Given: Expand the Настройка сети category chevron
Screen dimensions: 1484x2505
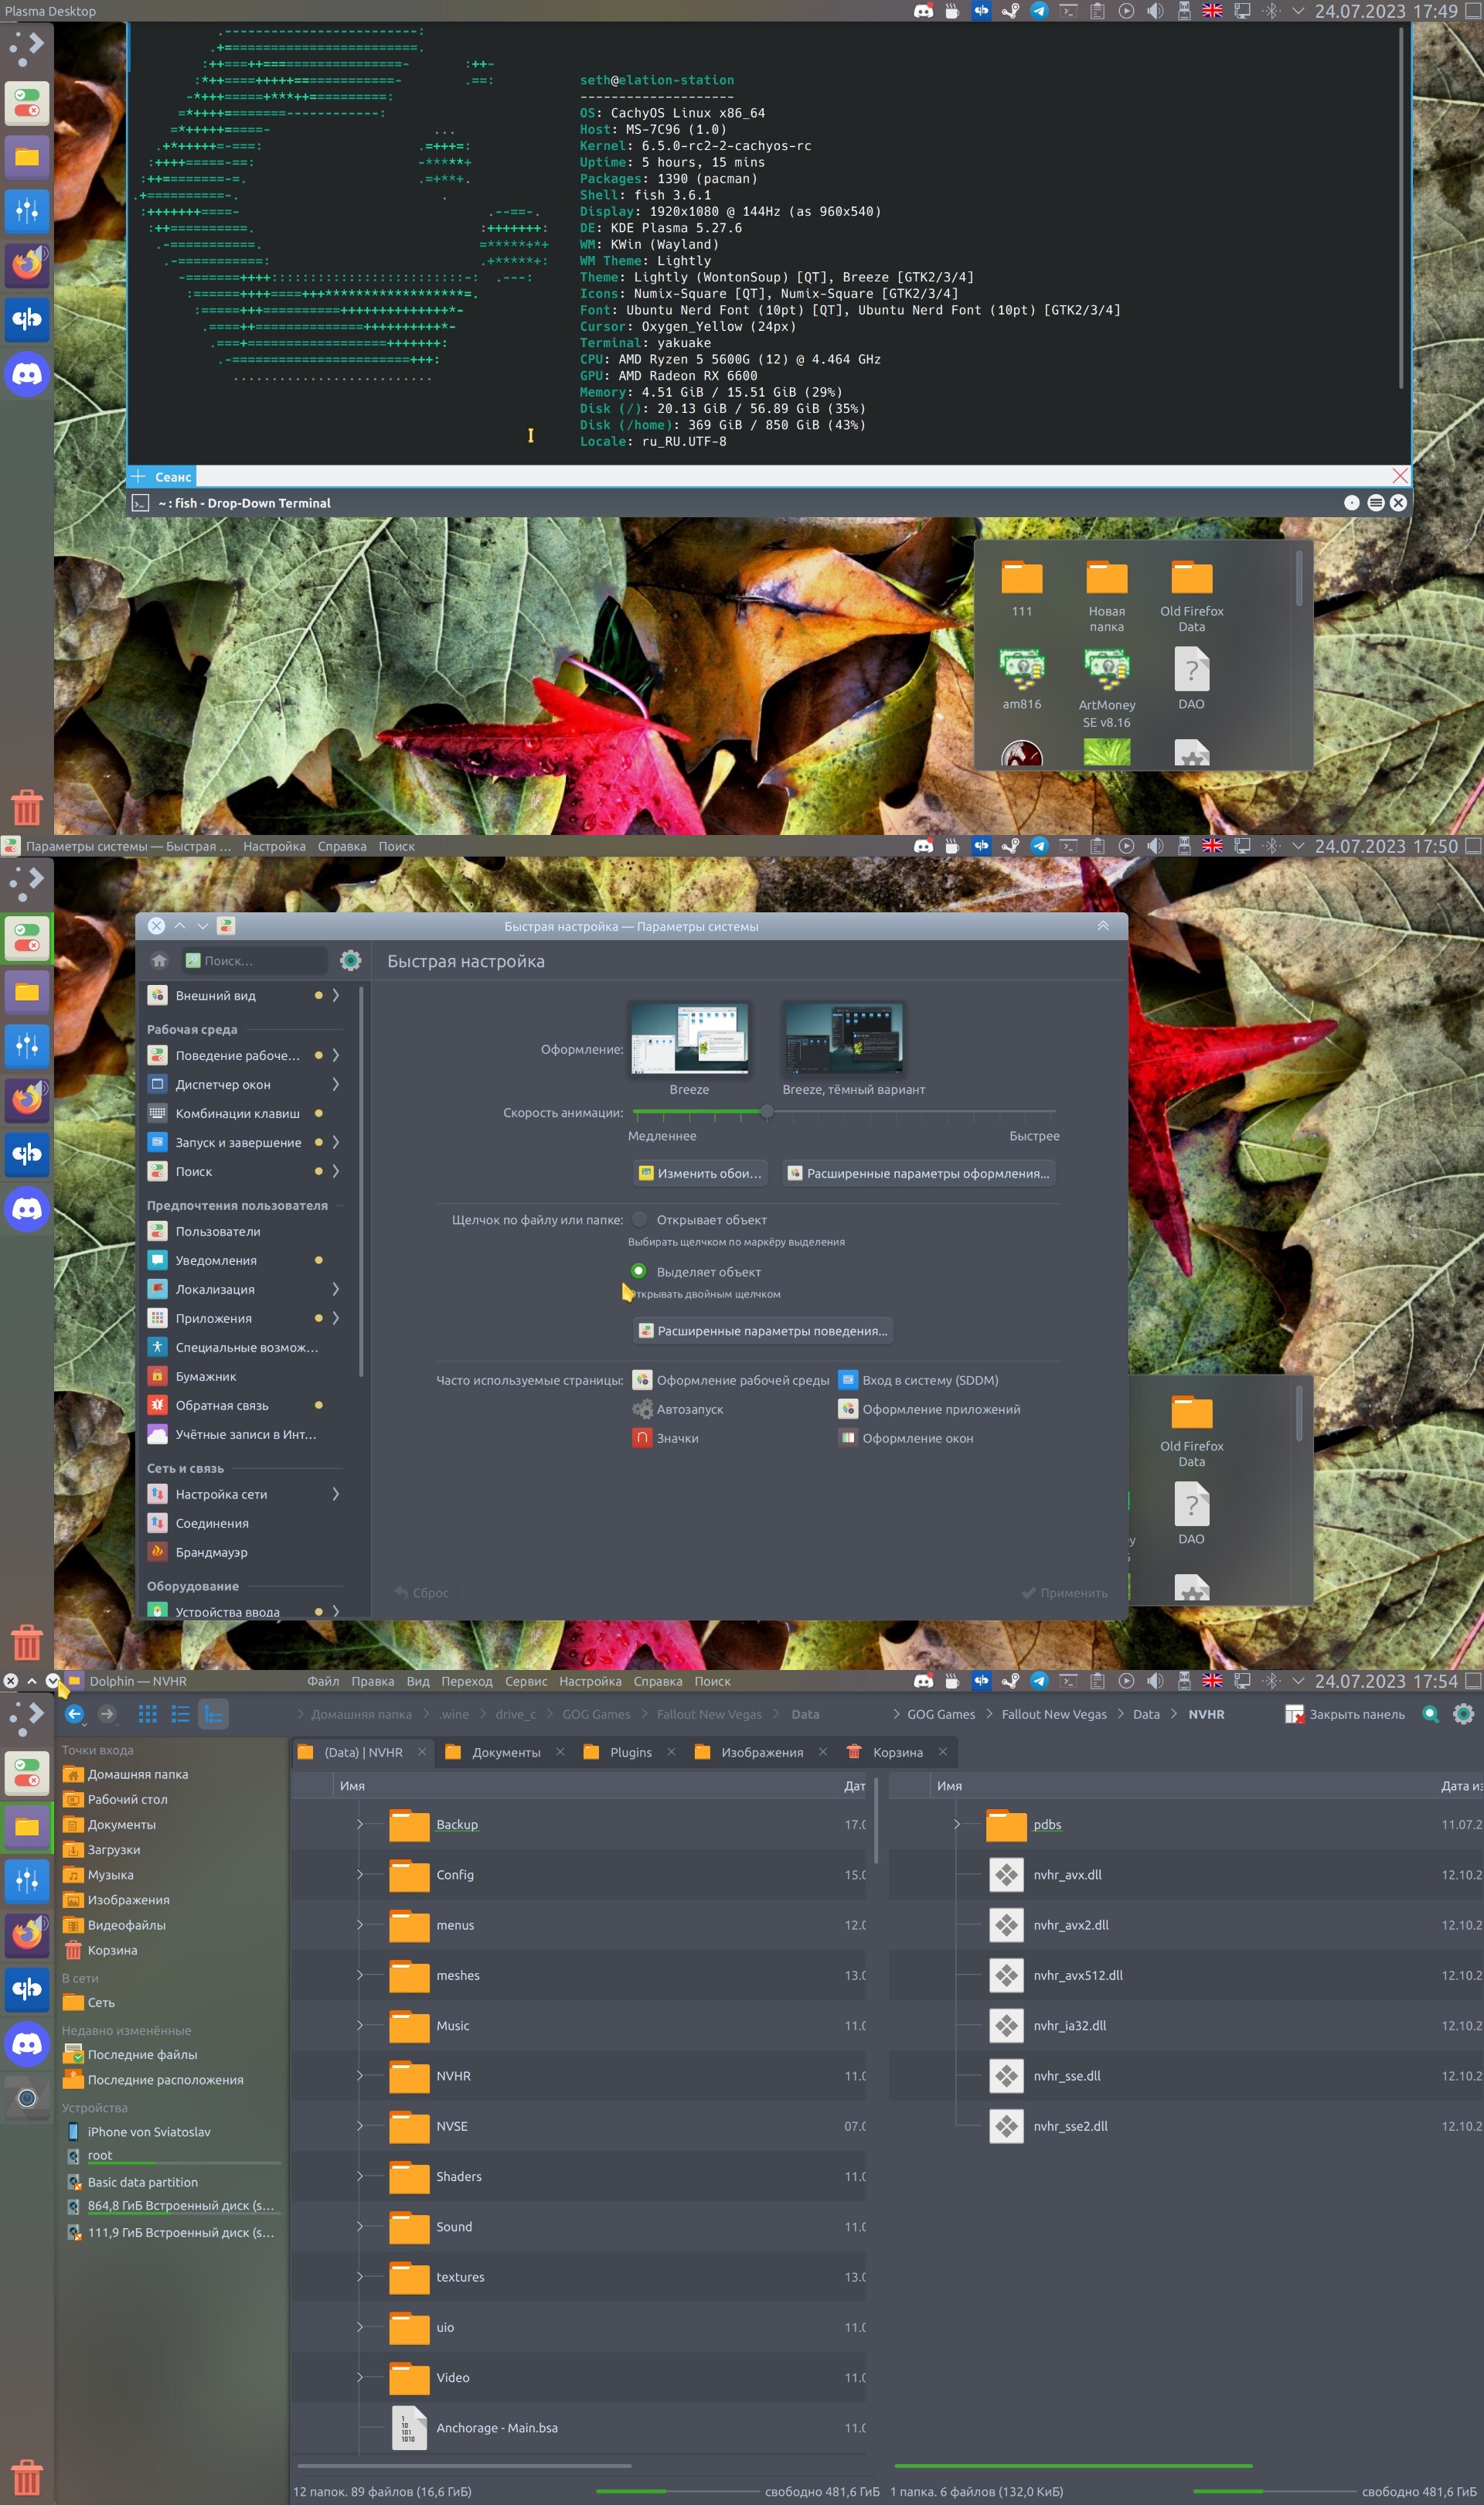Looking at the screenshot, I should tap(336, 1494).
